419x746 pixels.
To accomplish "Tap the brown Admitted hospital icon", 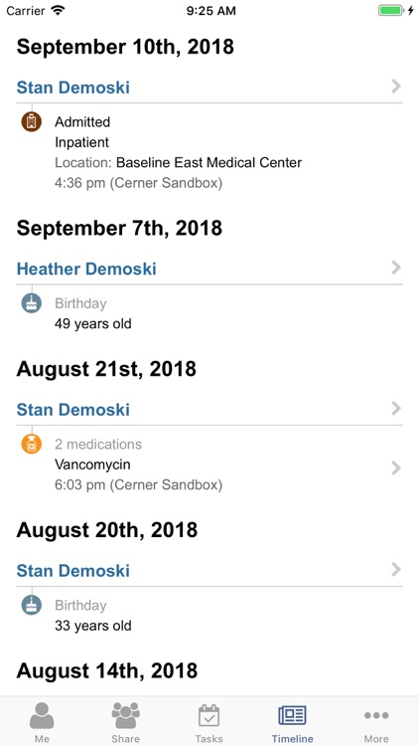I will (32, 121).
